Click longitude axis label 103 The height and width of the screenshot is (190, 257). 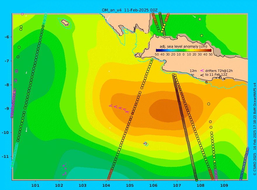83,185
